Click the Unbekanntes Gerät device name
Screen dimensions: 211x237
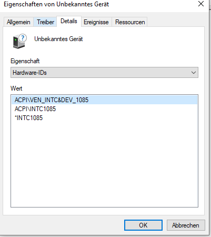[x=58, y=39]
